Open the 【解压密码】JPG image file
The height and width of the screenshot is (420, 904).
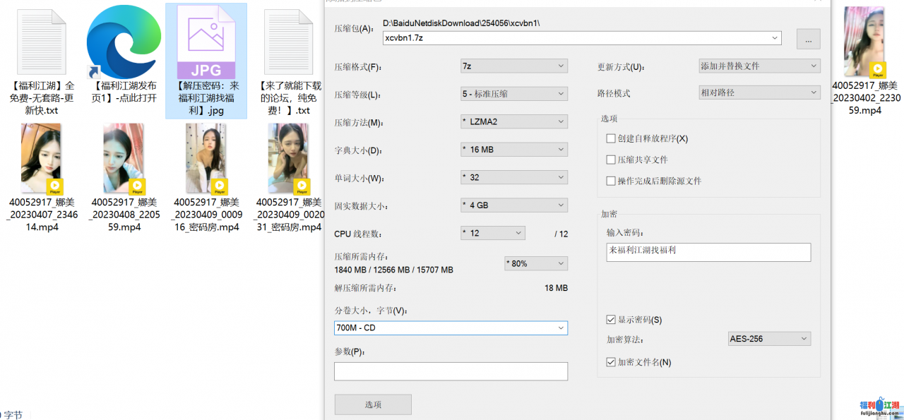[206, 42]
